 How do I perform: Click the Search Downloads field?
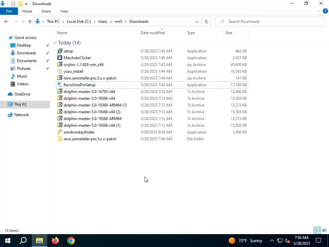(270, 22)
